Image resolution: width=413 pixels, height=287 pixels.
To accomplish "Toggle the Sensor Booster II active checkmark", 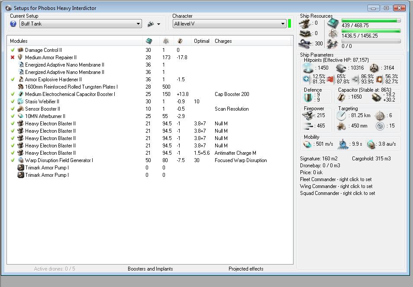I will point(13,109).
